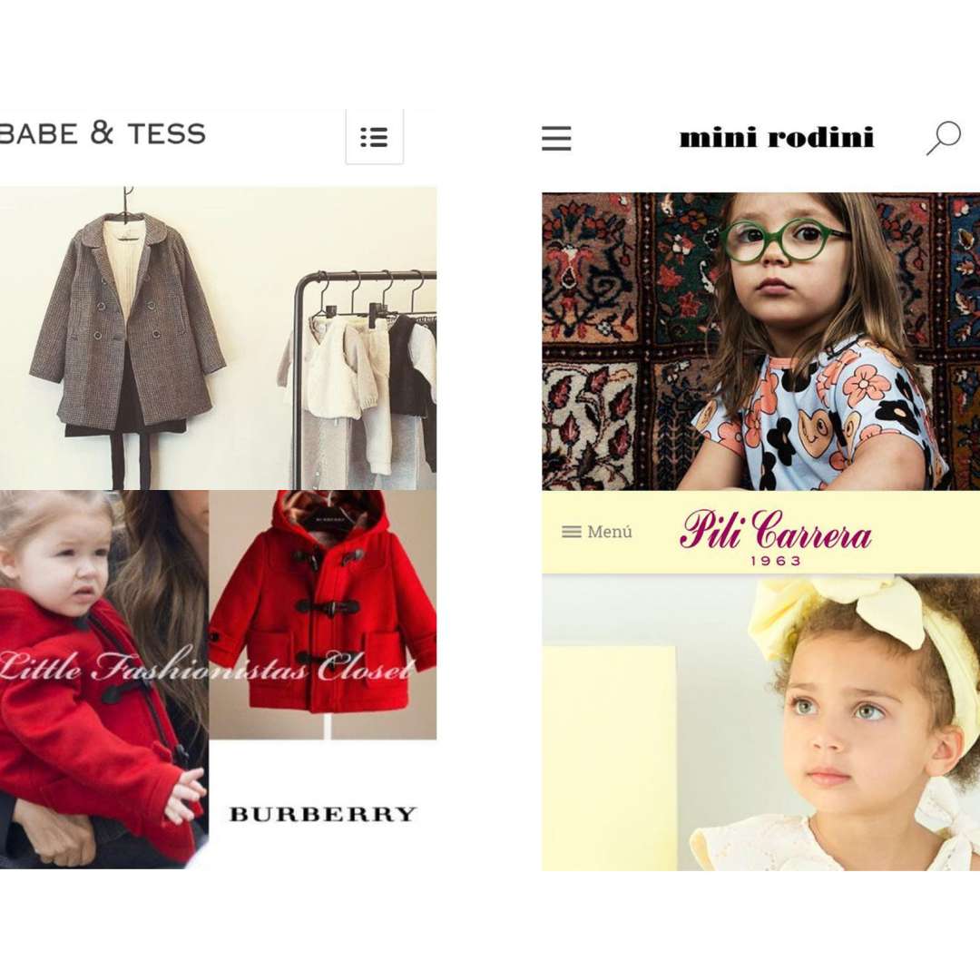The width and height of the screenshot is (980, 980).
Task: Open the toddler in red coat photo
Action: [x=103, y=680]
